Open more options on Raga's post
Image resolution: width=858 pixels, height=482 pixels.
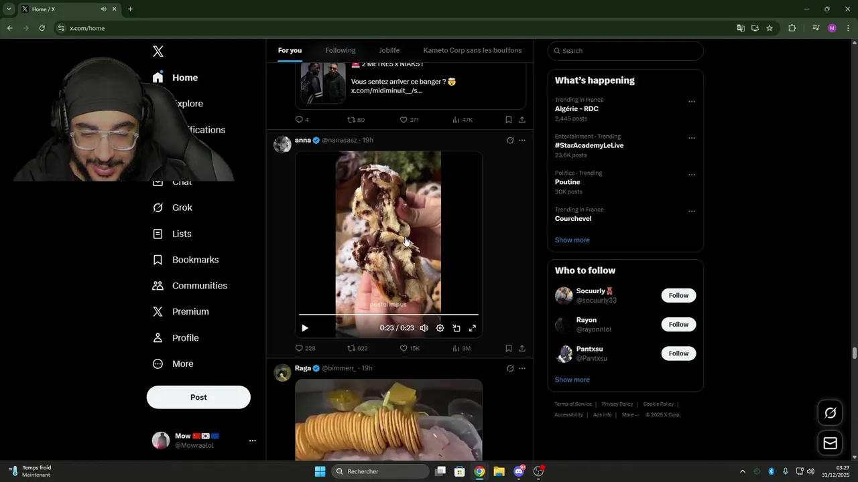click(522, 368)
